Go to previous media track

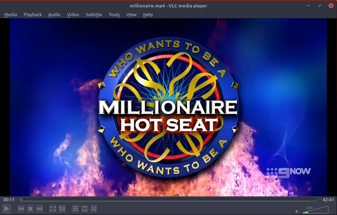21,209
